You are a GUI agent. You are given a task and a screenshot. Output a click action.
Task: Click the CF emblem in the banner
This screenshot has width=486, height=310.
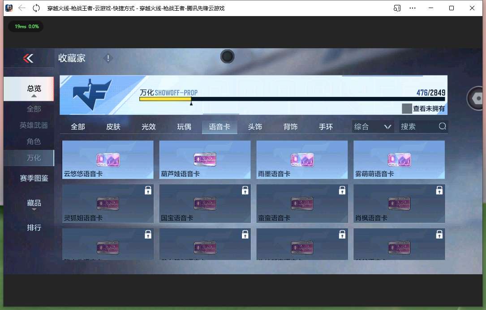coord(92,94)
